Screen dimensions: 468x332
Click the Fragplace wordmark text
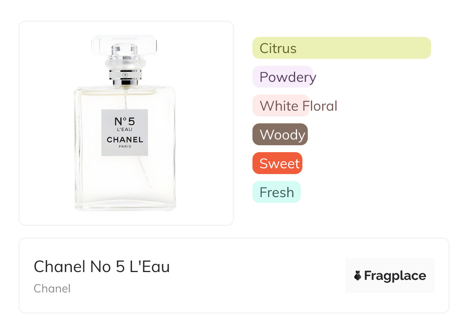(395, 276)
